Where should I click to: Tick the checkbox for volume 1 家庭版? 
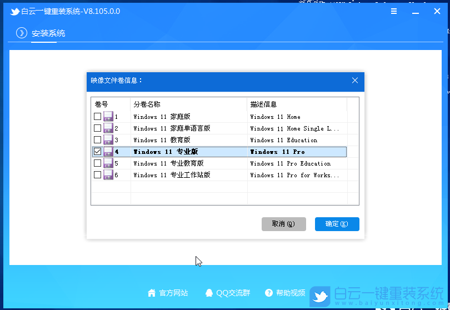point(98,116)
